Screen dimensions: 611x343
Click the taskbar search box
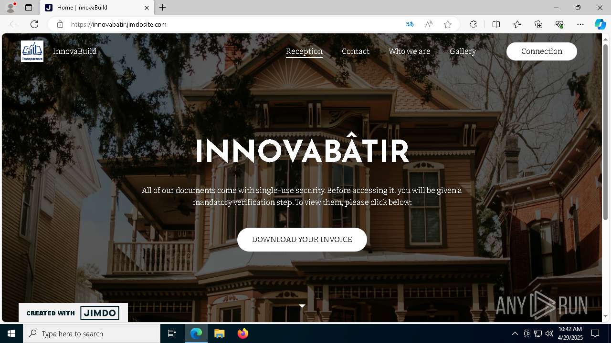click(92, 333)
